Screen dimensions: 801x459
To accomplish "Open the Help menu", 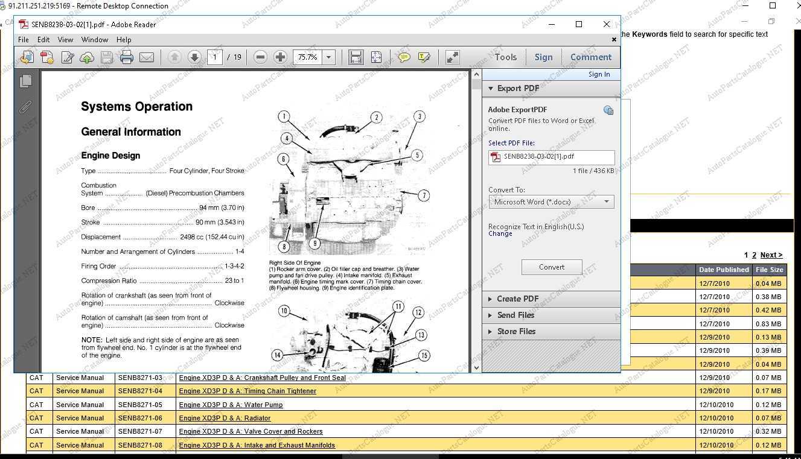I will (x=124, y=39).
